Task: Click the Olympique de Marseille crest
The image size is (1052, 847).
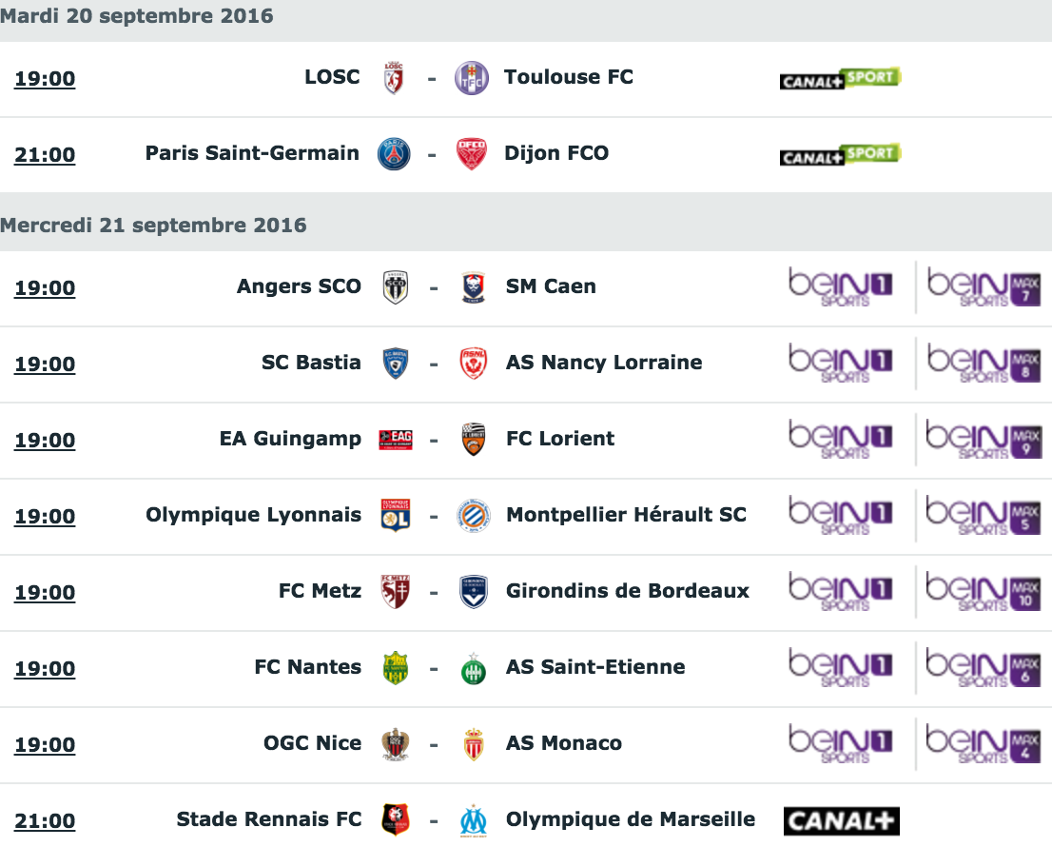Action: click(474, 820)
